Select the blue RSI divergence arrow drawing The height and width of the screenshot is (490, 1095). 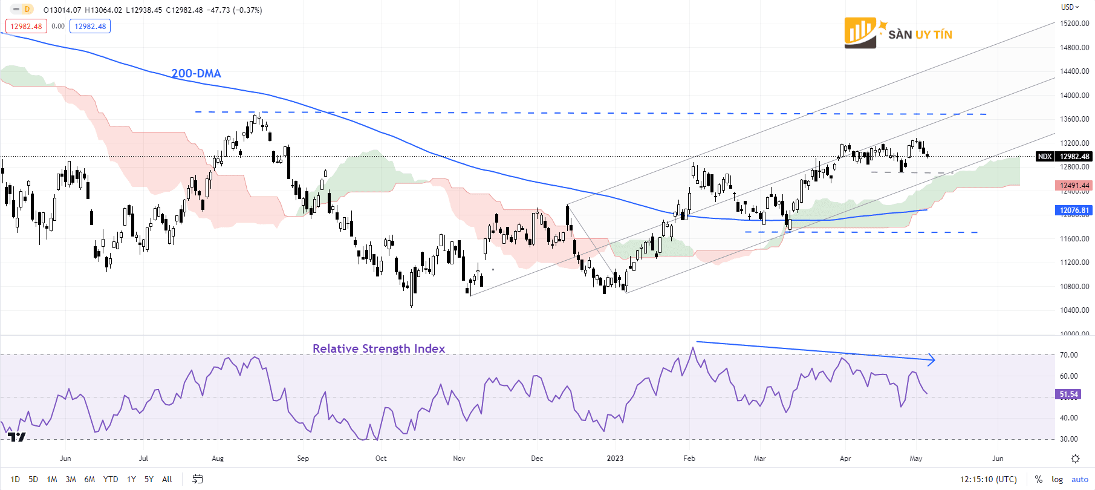point(816,351)
